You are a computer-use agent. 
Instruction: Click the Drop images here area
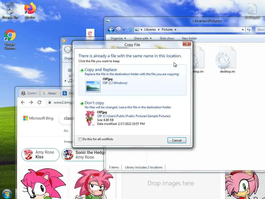(171, 183)
